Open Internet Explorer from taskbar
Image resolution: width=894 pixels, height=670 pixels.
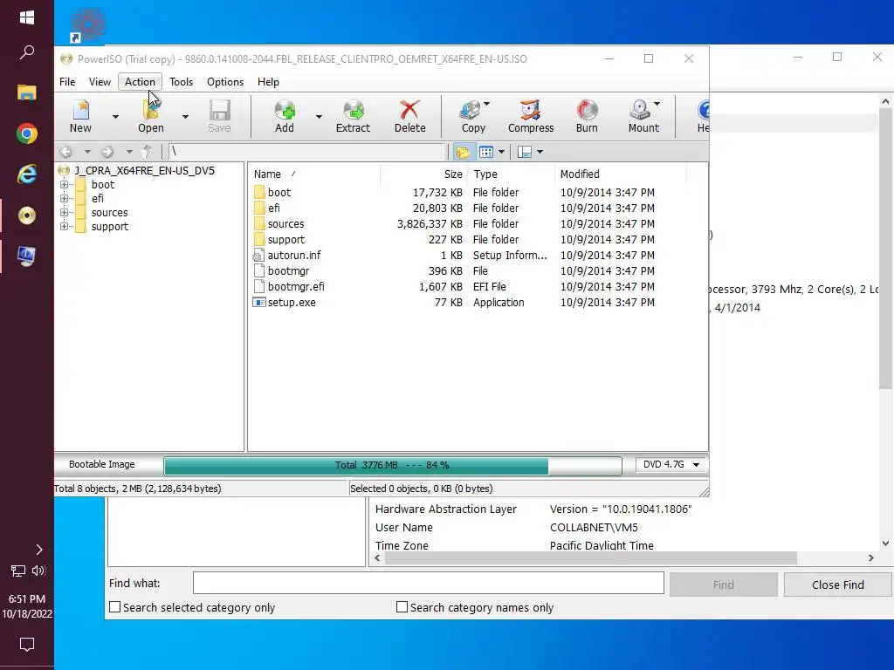[x=27, y=174]
